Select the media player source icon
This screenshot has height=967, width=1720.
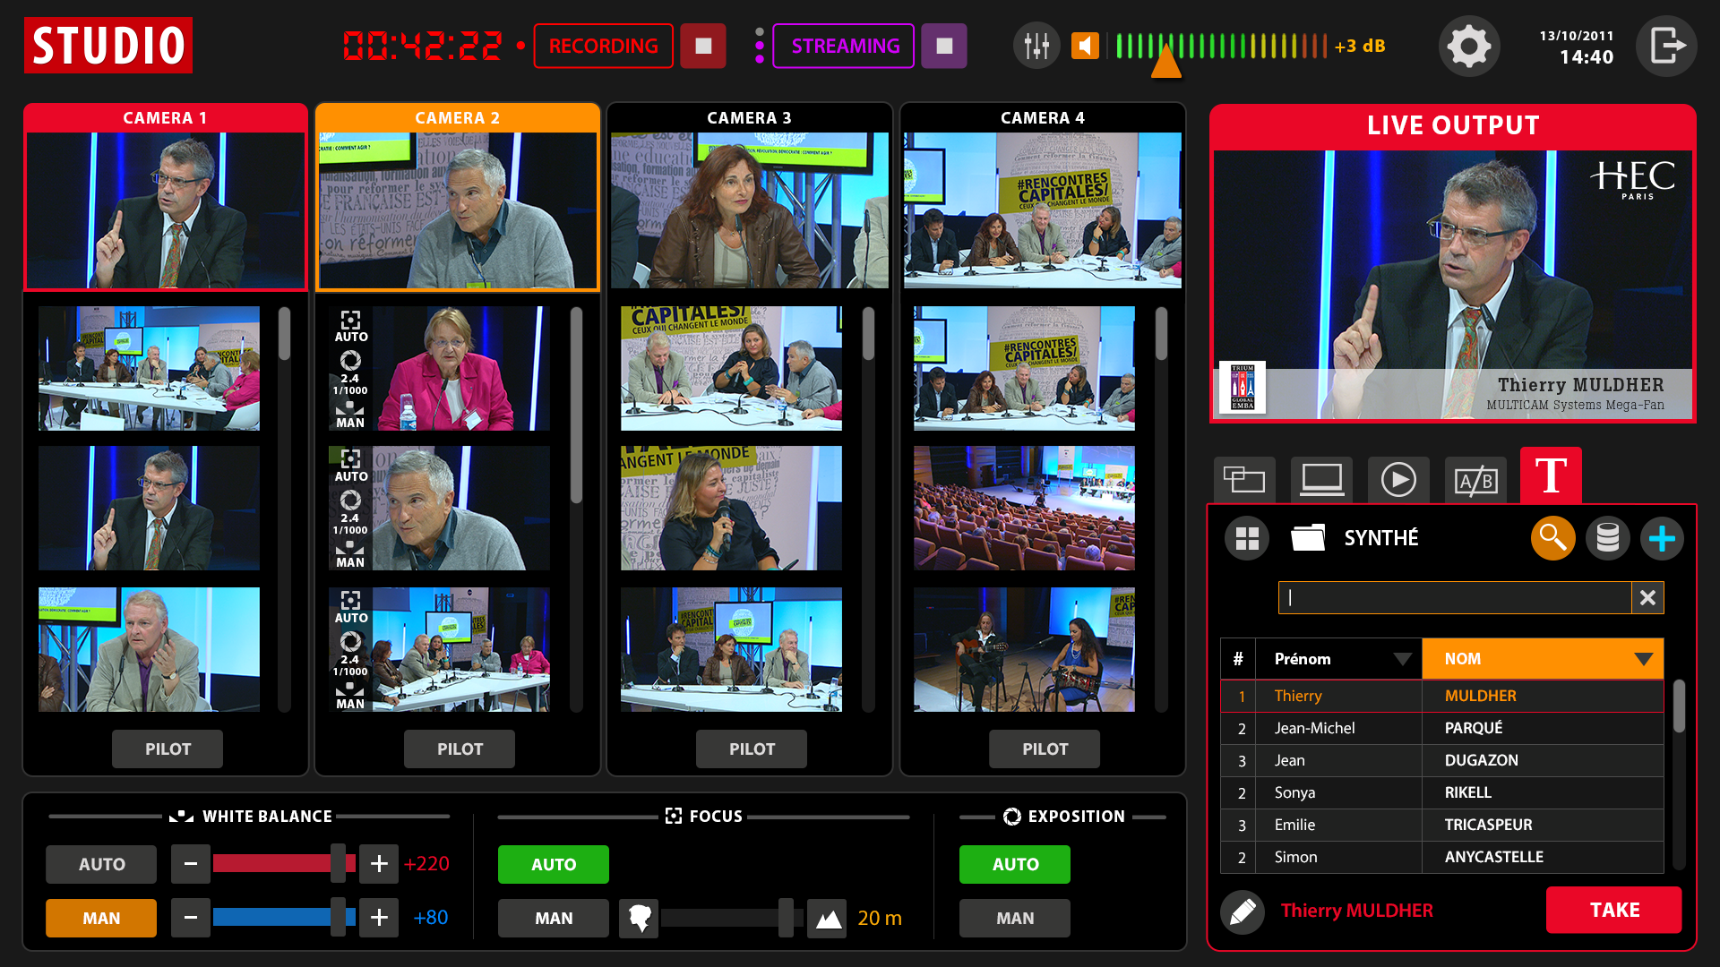click(1398, 480)
